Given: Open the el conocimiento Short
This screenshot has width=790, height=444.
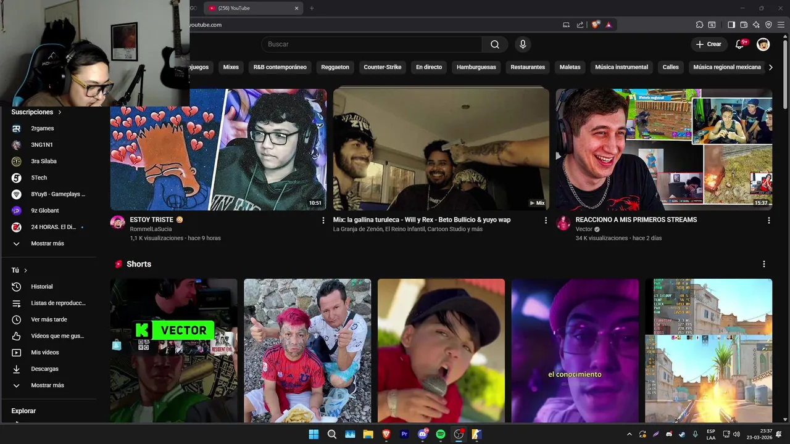Looking at the screenshot, I should coord(575,350).
